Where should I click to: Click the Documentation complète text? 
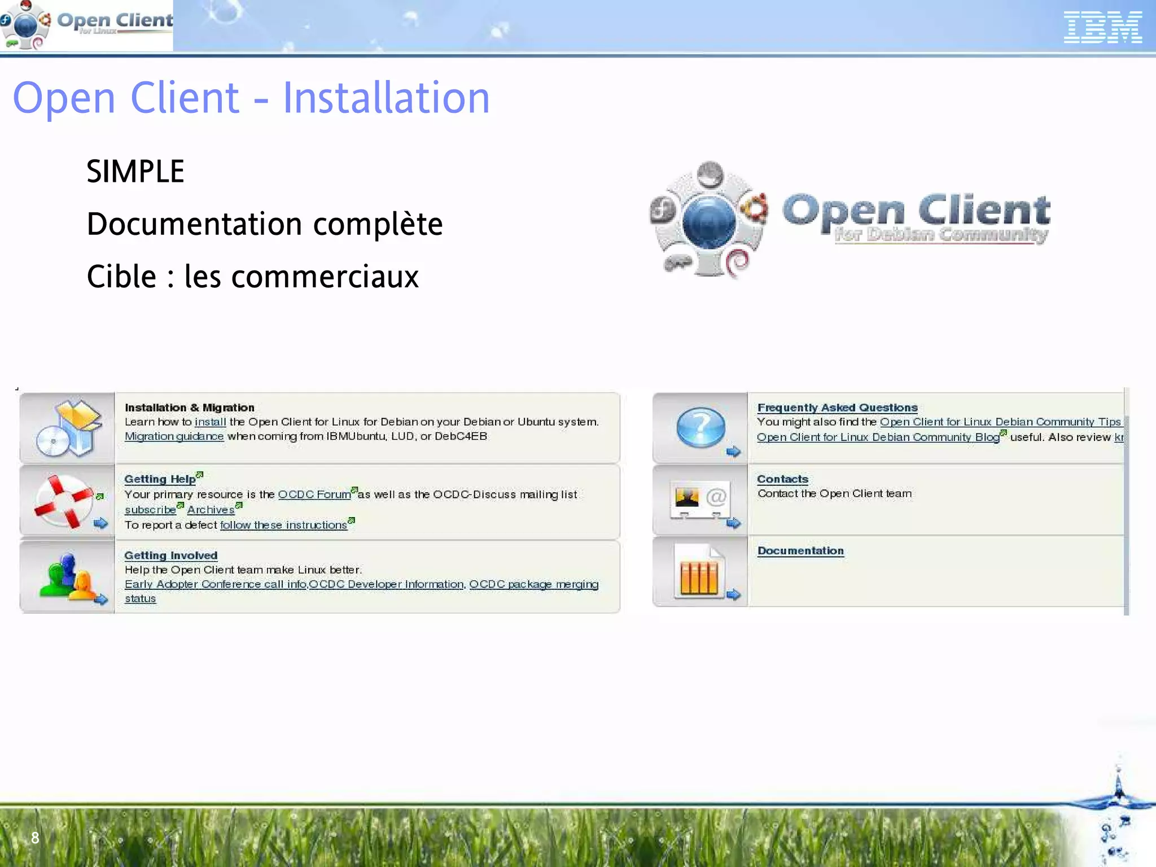[265, 224]
